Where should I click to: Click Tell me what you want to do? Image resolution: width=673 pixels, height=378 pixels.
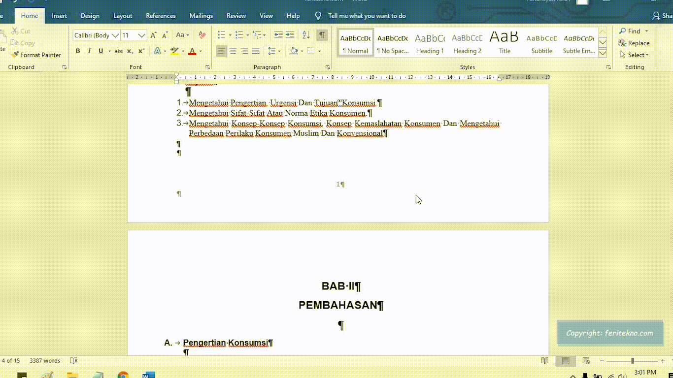tap(367, 16)
